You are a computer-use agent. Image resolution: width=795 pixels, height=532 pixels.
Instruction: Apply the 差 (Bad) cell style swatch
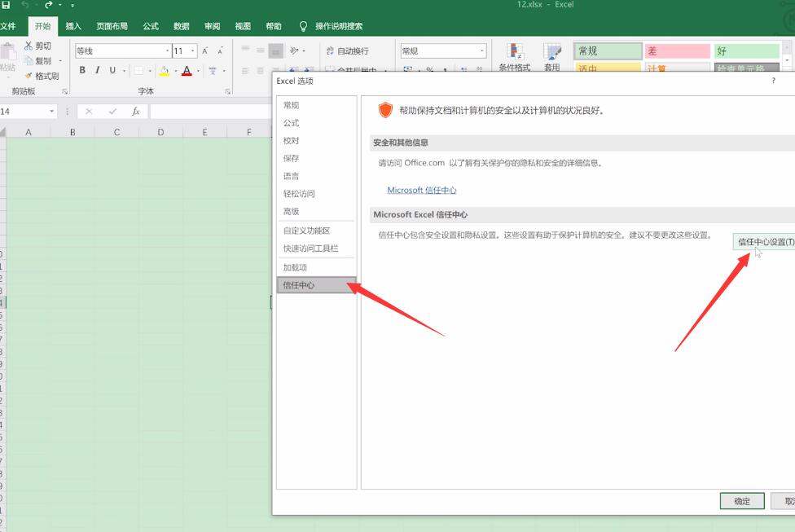[x=678, y=51]
